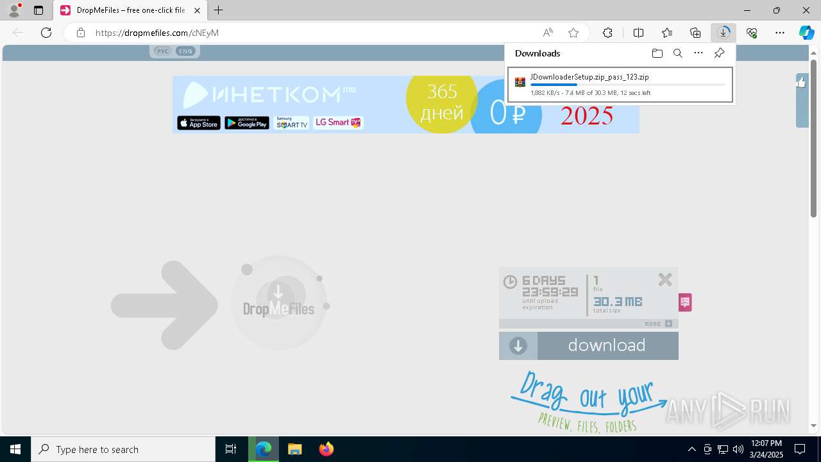This screenshot has height=462, width=821.
Task: Click the thumbs-up like widget
Action: [802, 82]
